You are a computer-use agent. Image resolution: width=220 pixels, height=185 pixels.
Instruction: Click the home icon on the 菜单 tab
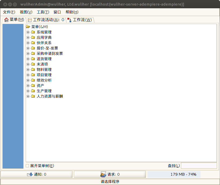(x=6, y=20)
